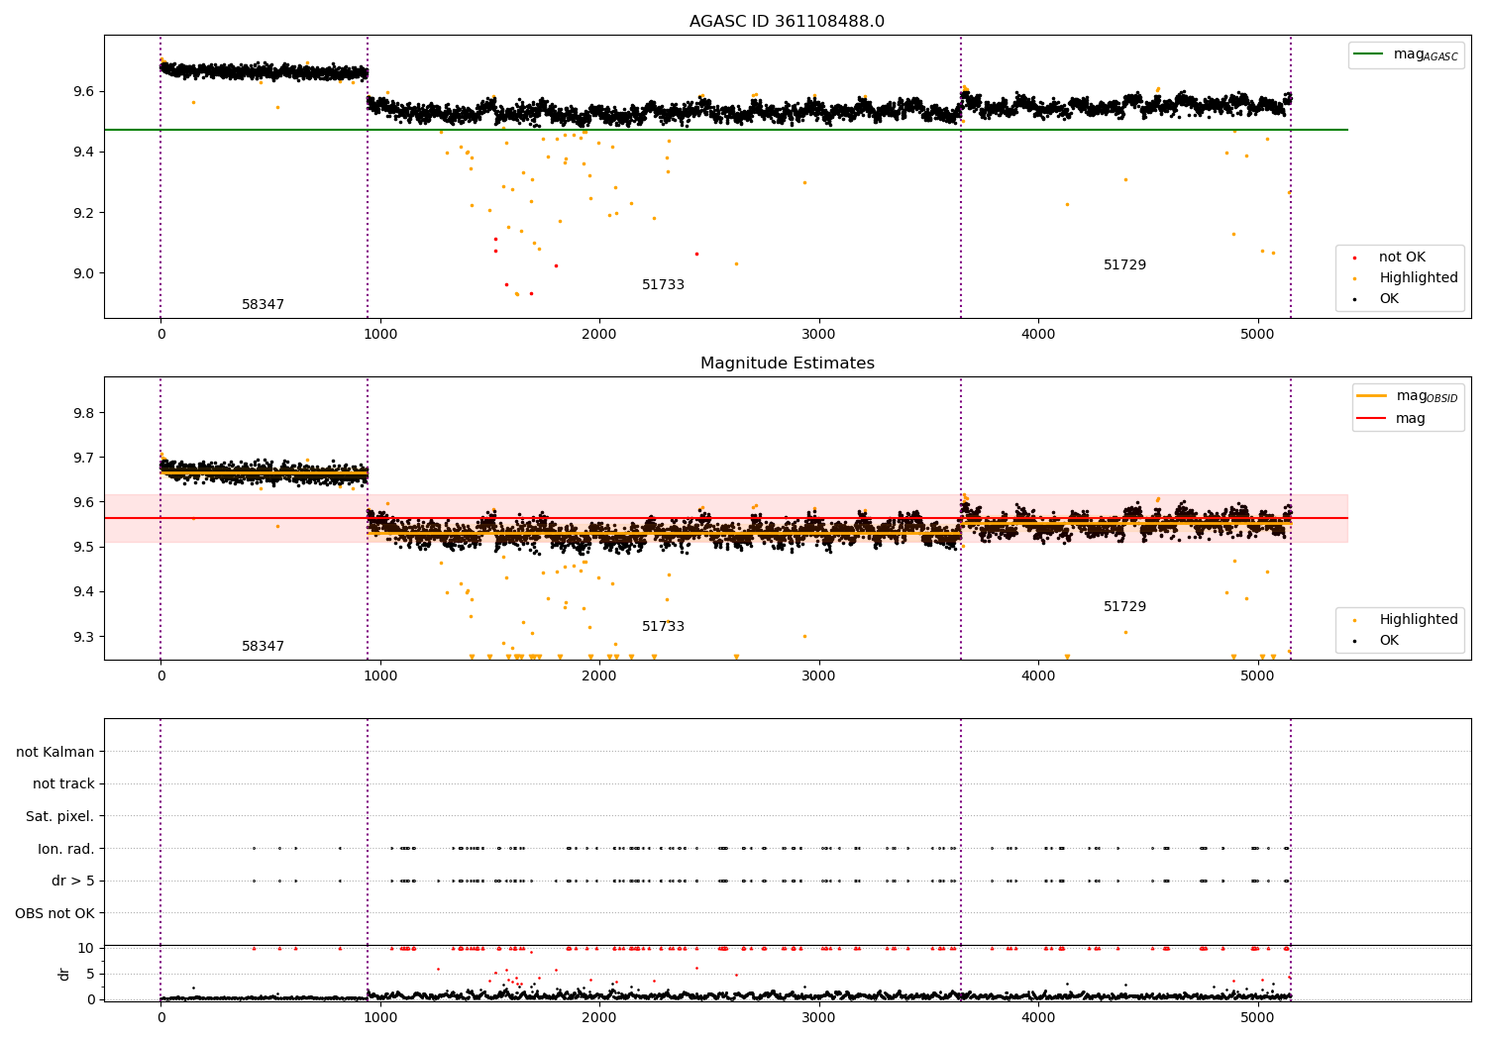Click the '9.3' tick on the middle plot

[x=83, y=637]
